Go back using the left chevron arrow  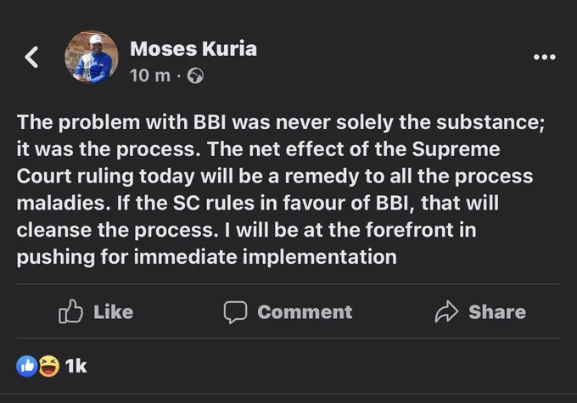tap(31, 57)
